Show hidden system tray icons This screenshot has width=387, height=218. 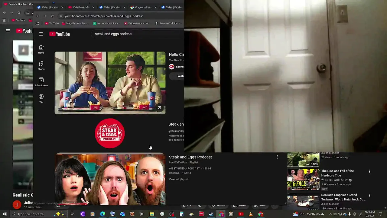tap(330, 214)
